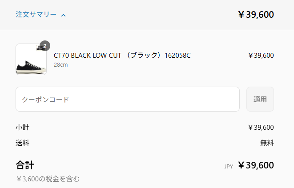Focus the クーポンコード input field
Image resolution: width=294 pixels, height=188 pixels.
128,99
